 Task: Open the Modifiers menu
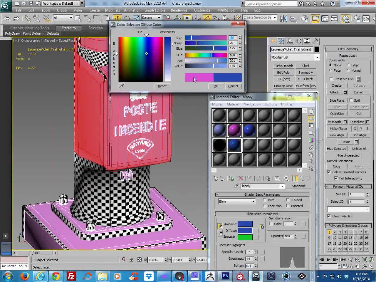pyautogui.click(x=113, y=10)
